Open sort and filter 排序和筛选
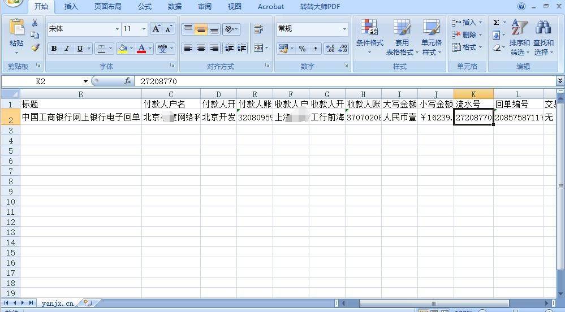565x312 pixels. pos(519,37)
